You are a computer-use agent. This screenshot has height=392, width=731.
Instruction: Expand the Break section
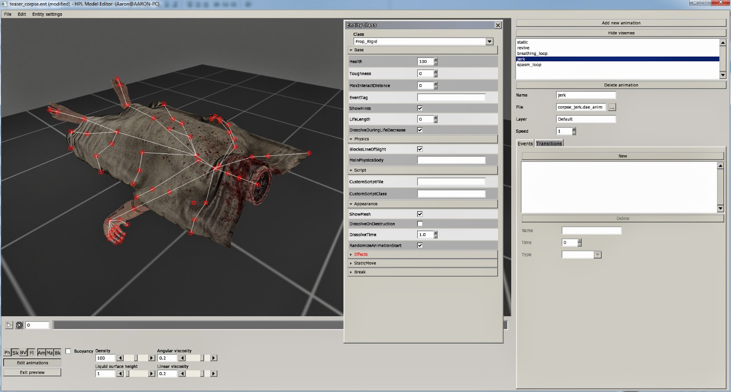coord(423,272)
